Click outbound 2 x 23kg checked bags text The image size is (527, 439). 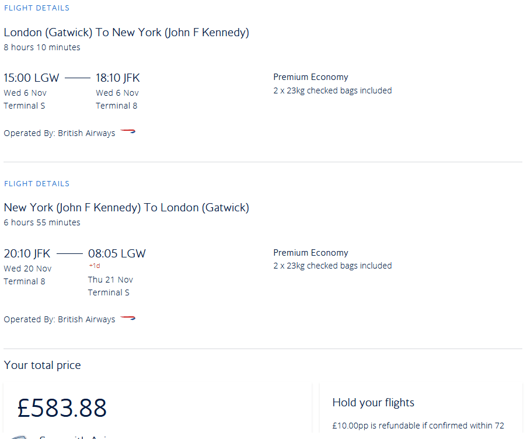click(332, 90)
